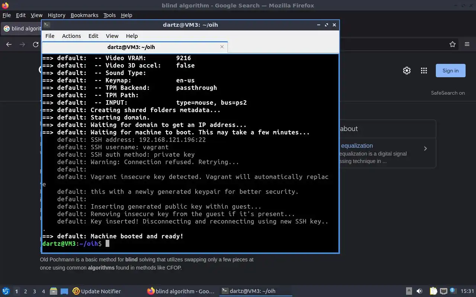The height and width of the screenshot is (297, 476).
Task: Open the application menu launcher in taskbar
Action: 6,291
